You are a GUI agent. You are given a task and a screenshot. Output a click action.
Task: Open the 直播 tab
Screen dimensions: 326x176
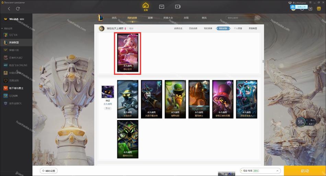(150, 18)
